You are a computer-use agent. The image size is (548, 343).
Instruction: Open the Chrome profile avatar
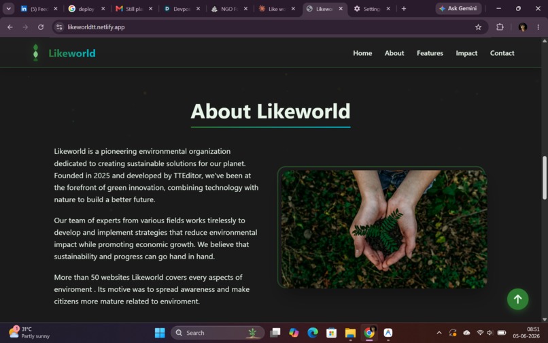[522, 27]
